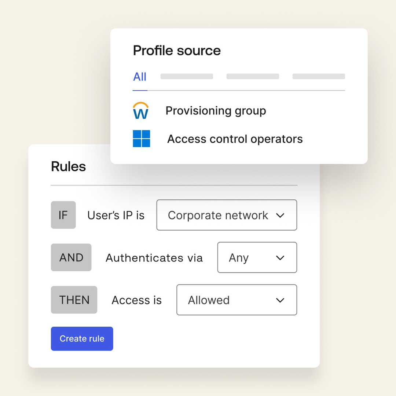Click the Create rule button
The image size is (396, 396).
(x=82, y=338)
